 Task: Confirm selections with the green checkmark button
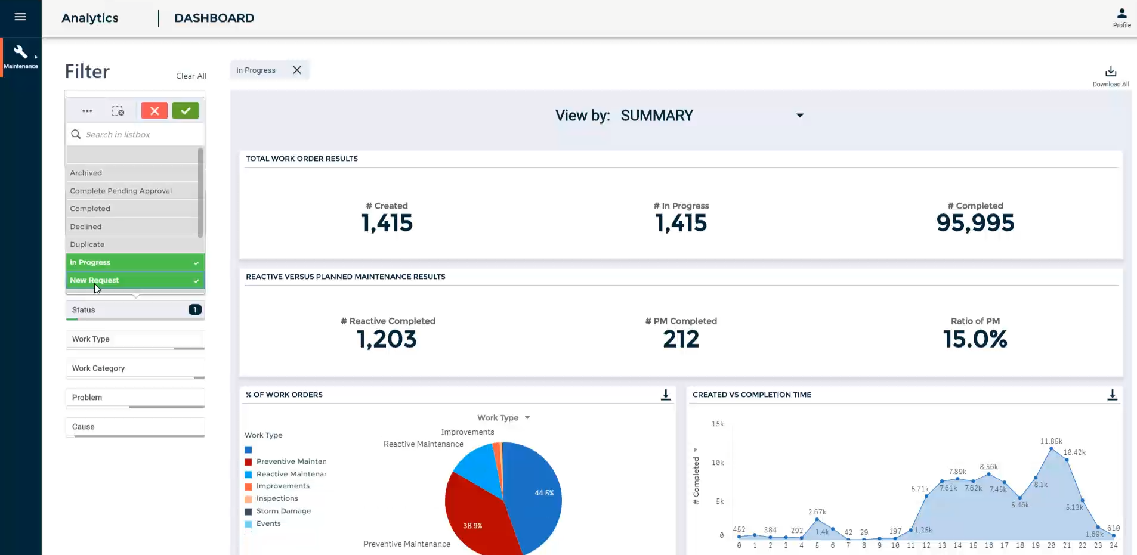(185, 110)
